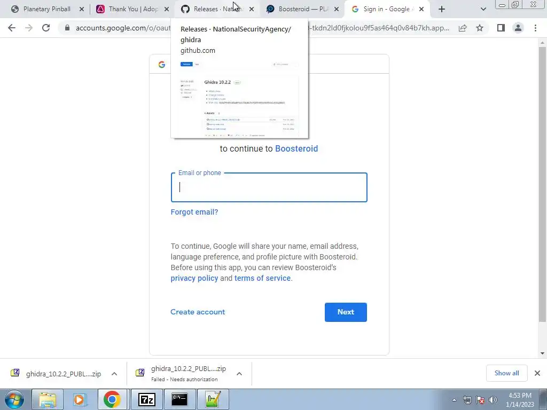Click Forgot email? link
Screen dimensions: 547x410
pos(194,212)
